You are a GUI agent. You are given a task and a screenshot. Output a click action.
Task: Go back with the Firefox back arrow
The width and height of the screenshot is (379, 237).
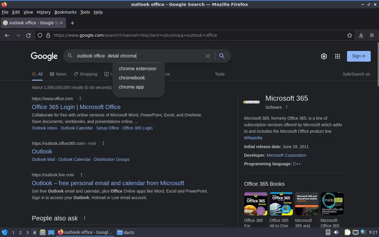(7, 35)
